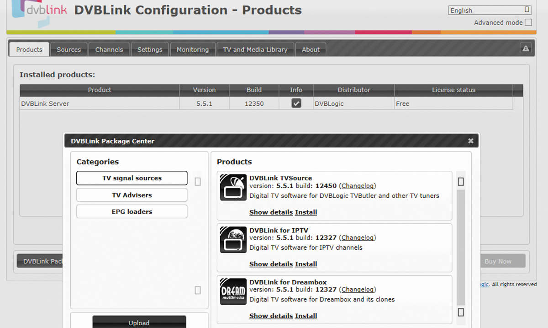Viewport: 548px width, 328px height.
Task: Click the License status column header
Action: [x=453, y=90]
